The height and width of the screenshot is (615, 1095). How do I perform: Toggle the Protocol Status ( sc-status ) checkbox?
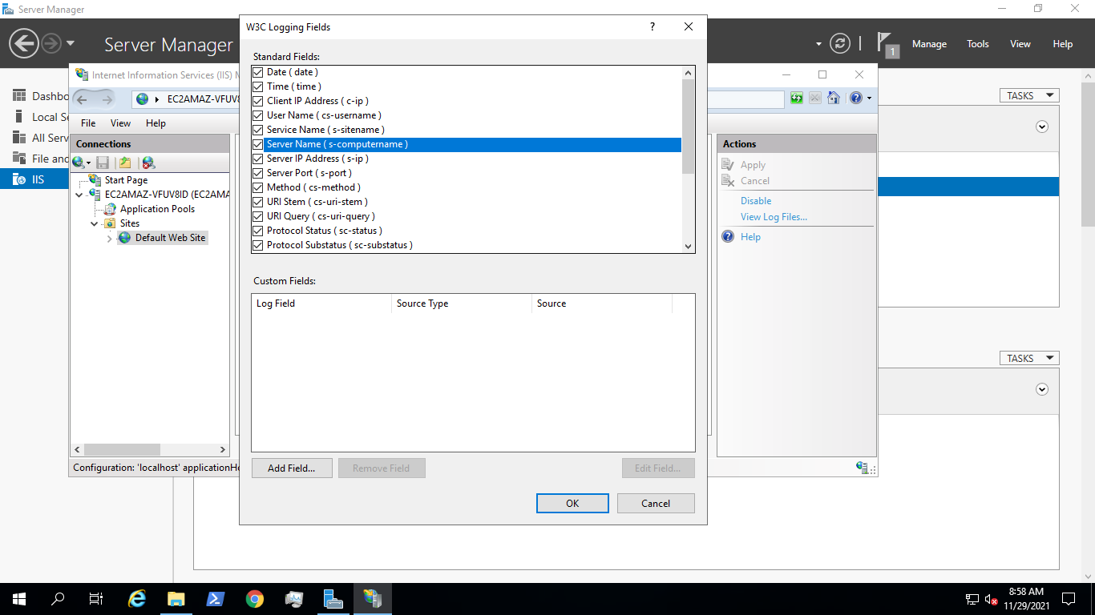point(258,231)
